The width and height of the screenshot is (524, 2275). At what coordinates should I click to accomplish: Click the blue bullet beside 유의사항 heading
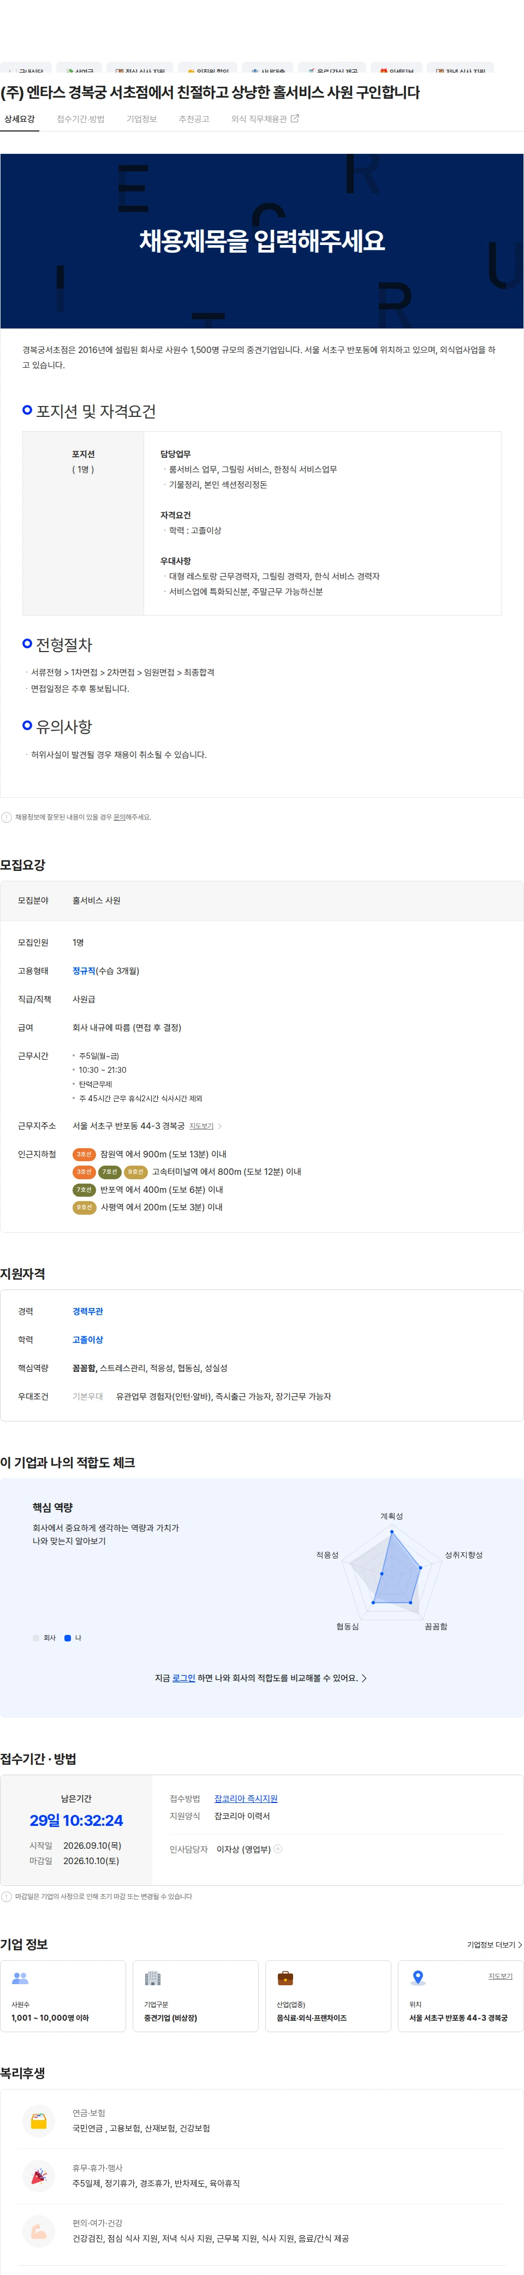pyautogui.click(x=27, y=725)
